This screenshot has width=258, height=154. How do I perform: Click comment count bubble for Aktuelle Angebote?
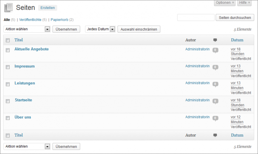click(x=215, y=50)
